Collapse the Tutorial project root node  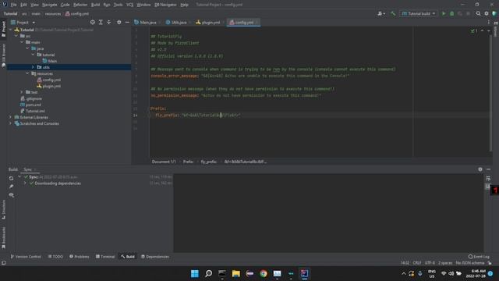(11, 30)
